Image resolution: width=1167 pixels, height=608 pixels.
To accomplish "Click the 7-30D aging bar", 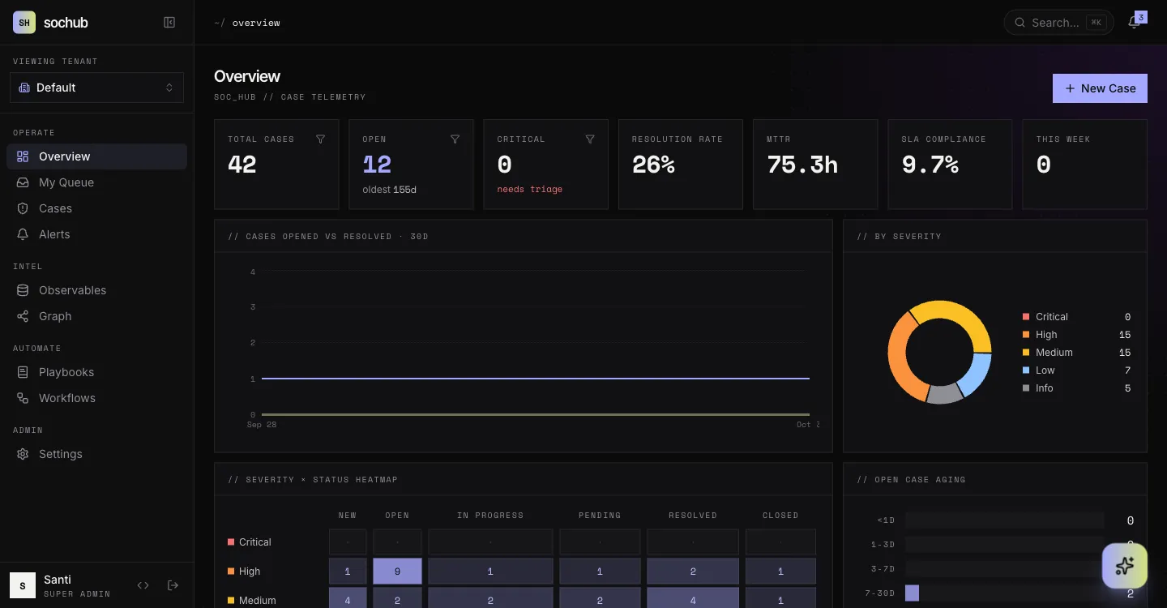I will coord(912,593).
